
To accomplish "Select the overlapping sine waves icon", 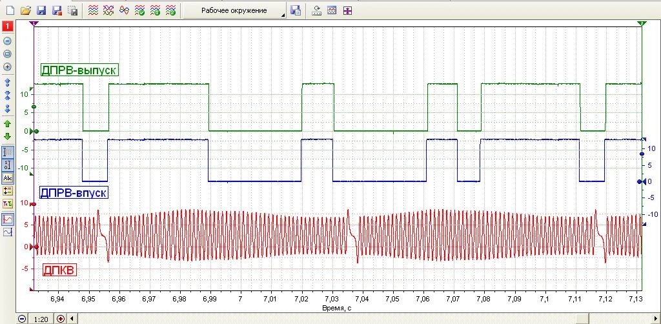I will tap(124, 11).
